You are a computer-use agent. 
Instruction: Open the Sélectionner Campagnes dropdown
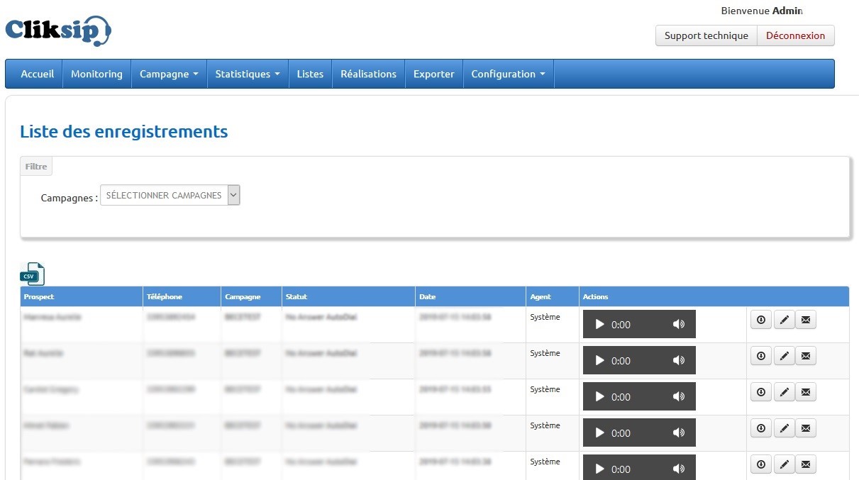170,195
